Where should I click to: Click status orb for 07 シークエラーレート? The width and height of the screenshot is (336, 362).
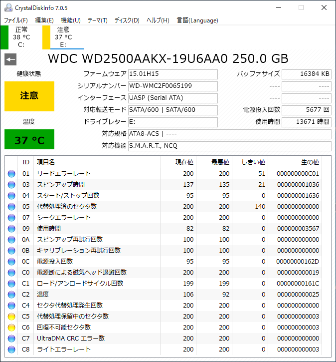point(11,218)
